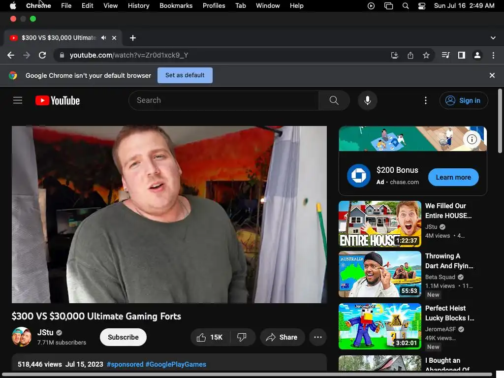
Task: Open the File menu
Action: click(66, 6)
